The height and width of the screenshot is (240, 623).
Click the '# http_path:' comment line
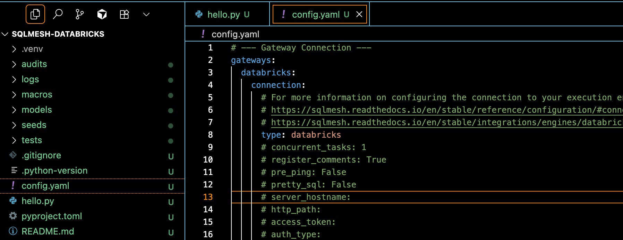point(291,210)
